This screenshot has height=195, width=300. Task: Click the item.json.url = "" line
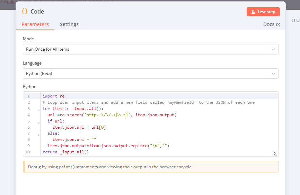click(x=74, y=139)
